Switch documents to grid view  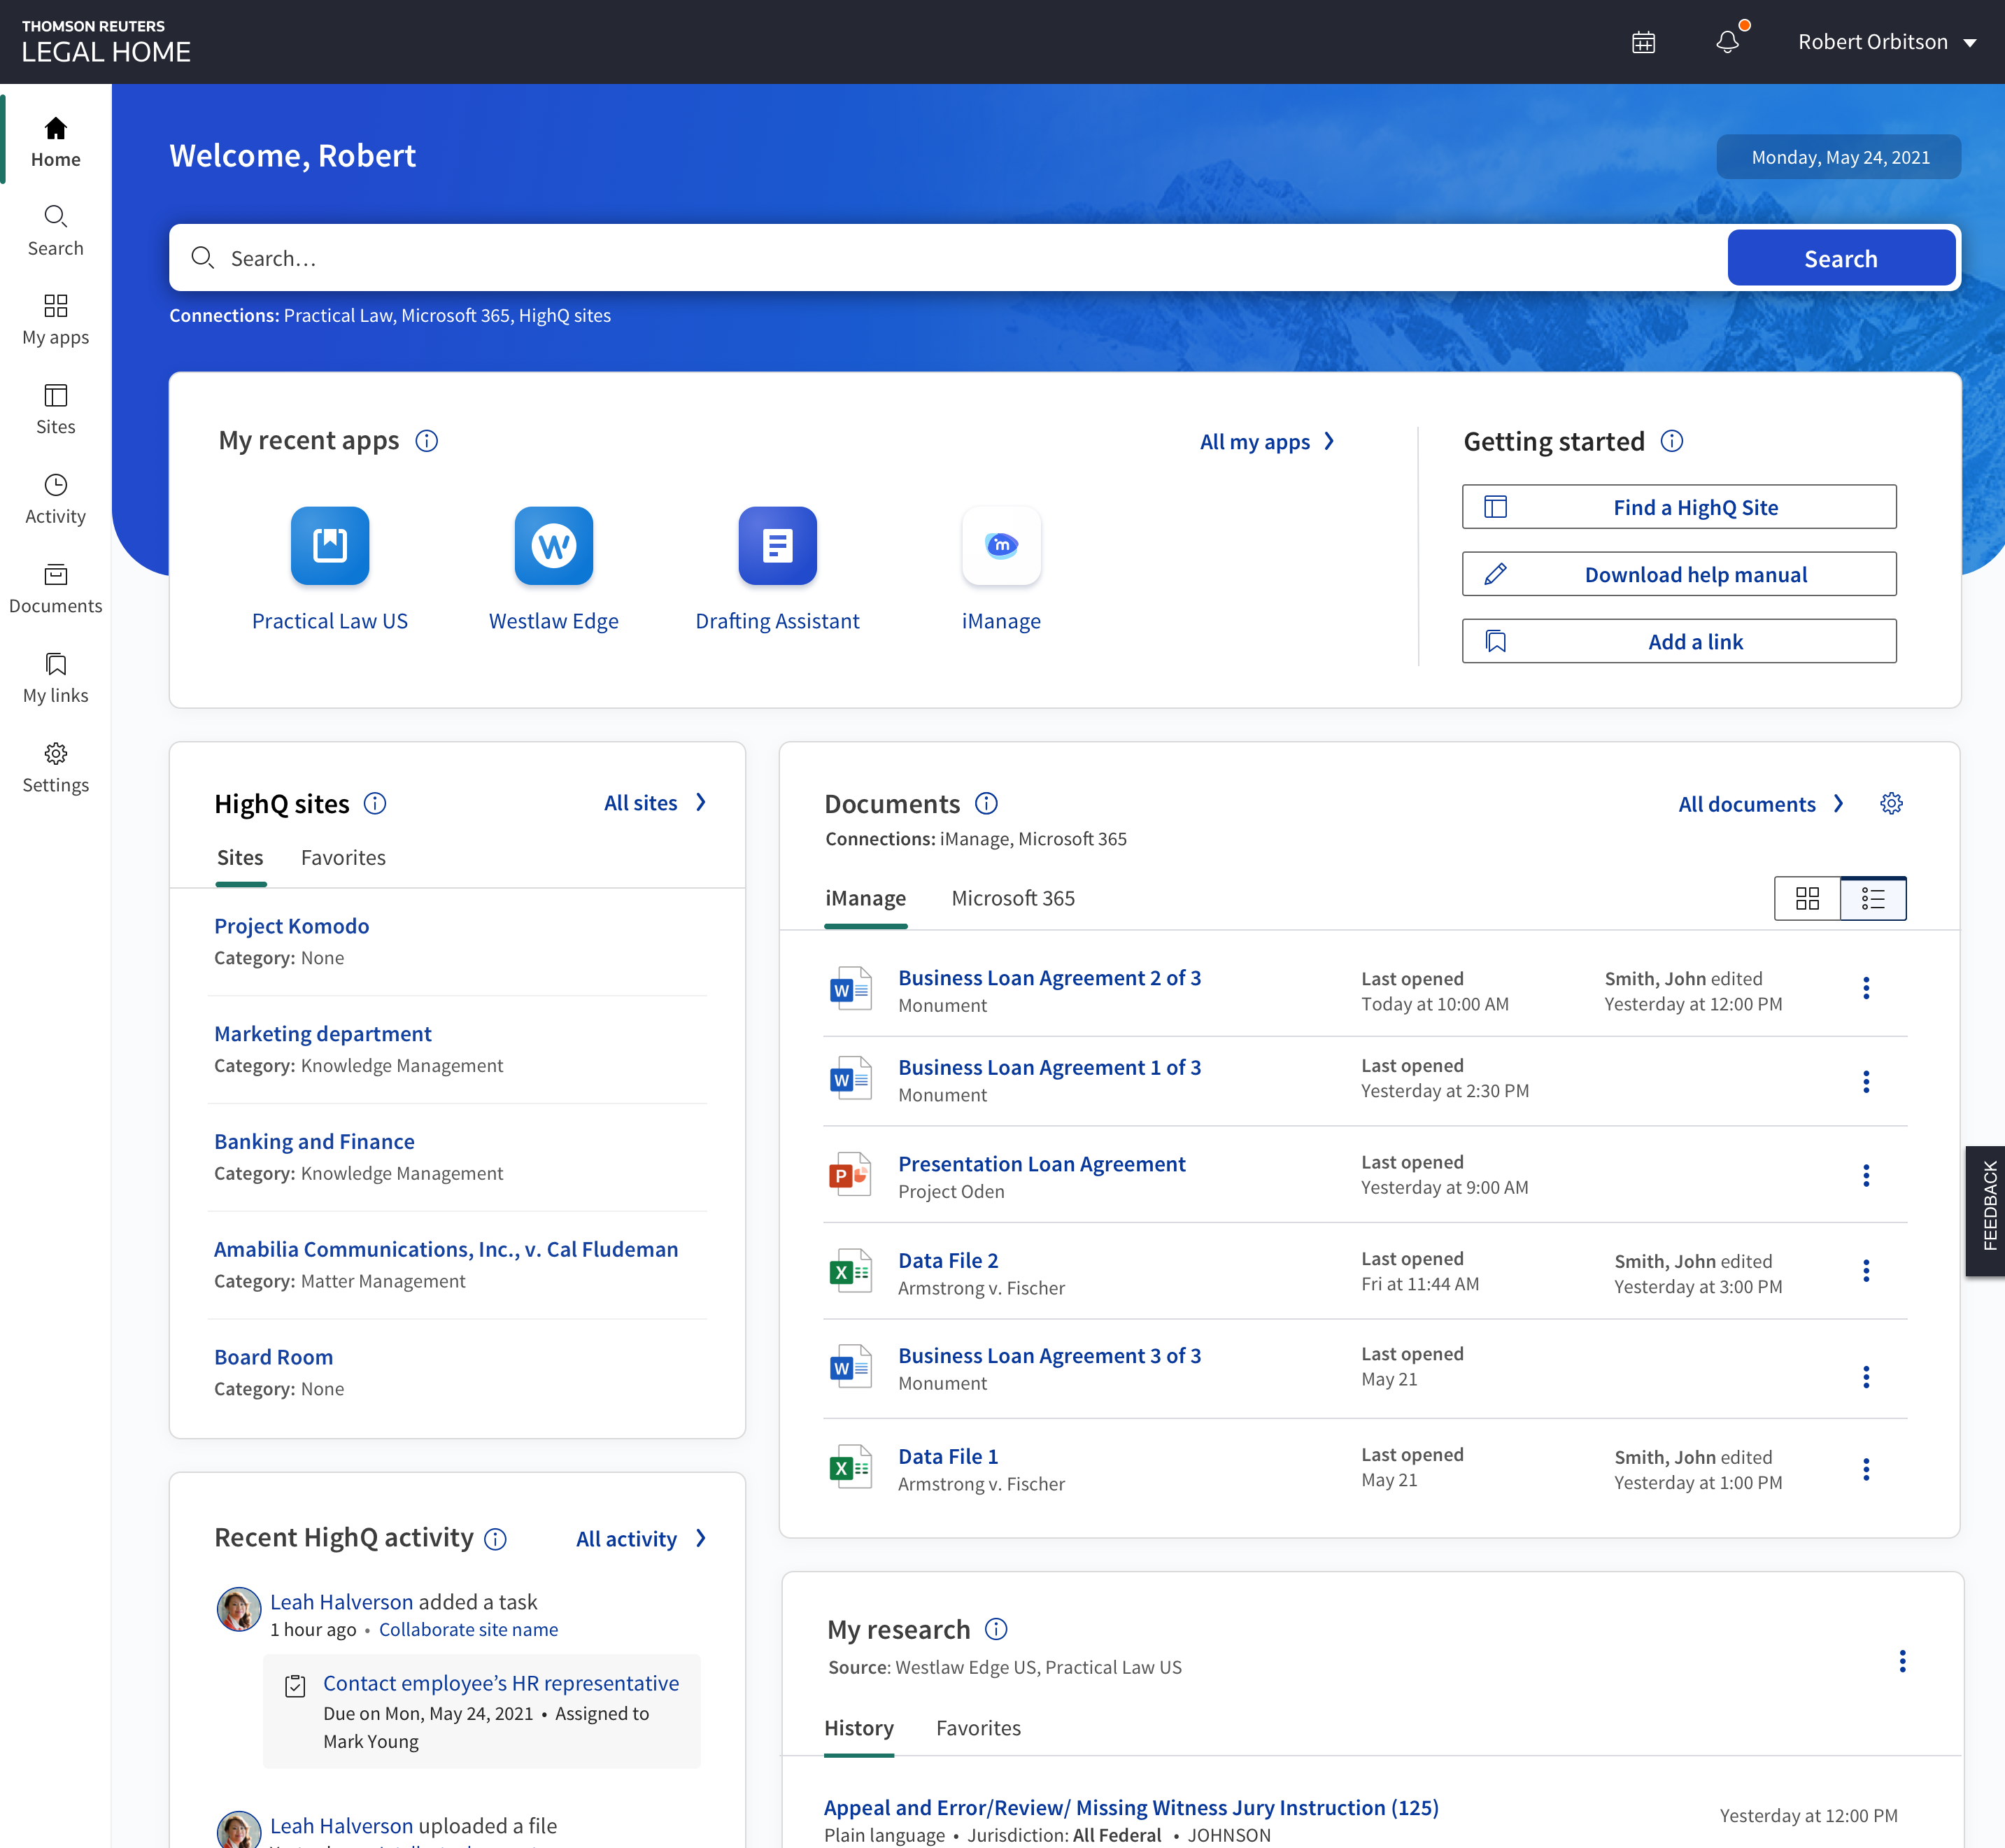(1807, 898)
